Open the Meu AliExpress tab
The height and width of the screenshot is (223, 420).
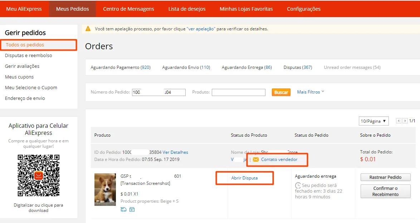point(24,9)
